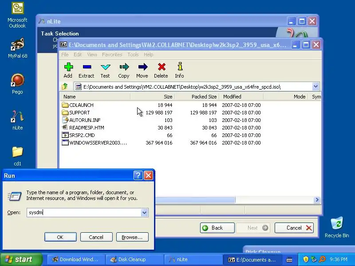Select the READMESP.HTM file icon
The height and width of the screenshot is (266, 355).
pos(65,127)
